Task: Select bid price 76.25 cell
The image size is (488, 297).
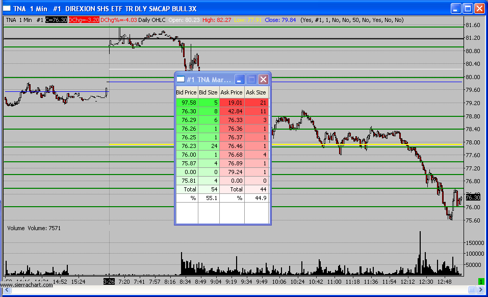Action: 187,137
